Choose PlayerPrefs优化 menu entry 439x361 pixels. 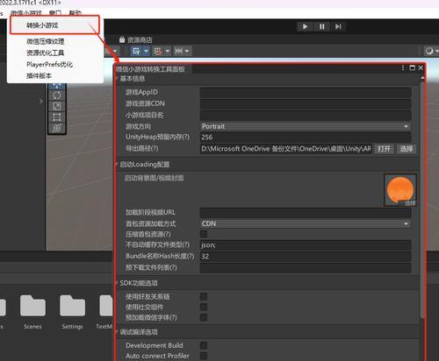coord(50,64)
